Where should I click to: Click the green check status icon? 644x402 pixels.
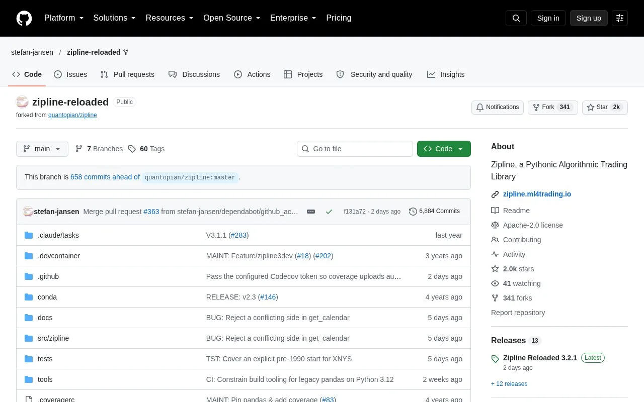click(x=329, y=212)
